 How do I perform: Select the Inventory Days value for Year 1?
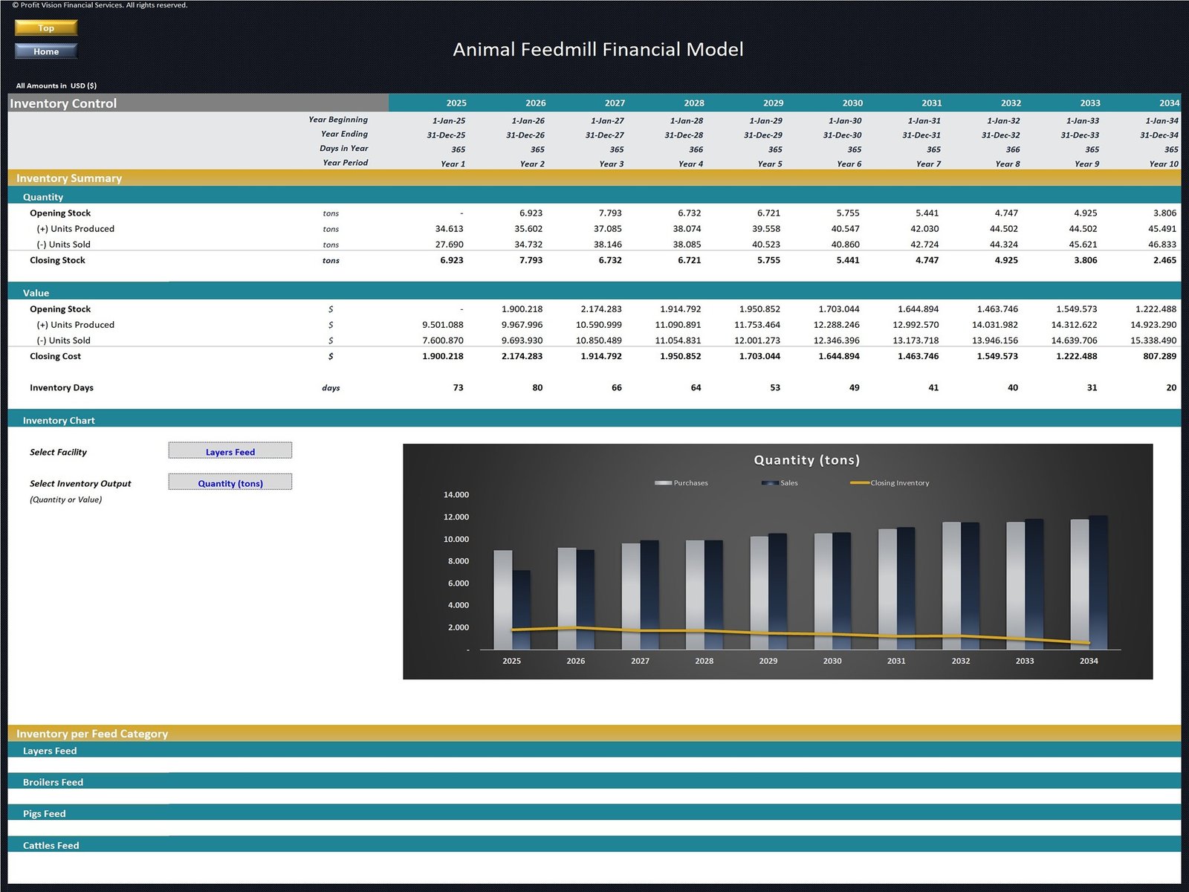(x=459, y=387)
